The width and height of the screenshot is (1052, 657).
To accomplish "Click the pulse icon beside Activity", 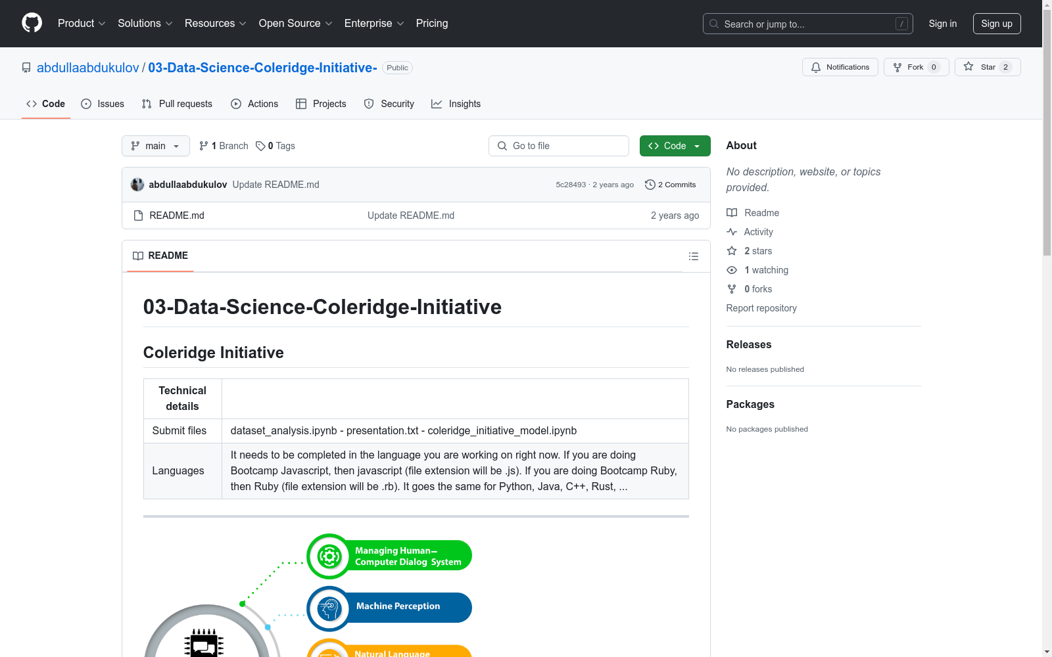I will pyautogui.click(x=732, y=232).
